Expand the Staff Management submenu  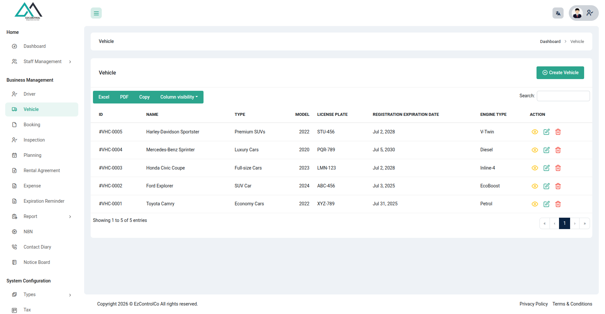click(42, 61)
